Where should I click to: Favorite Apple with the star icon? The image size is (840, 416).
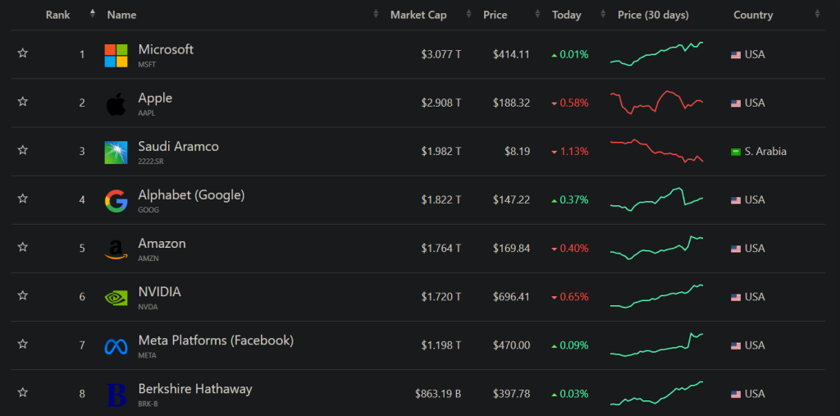pyautogui.click(x=22, y=101)
